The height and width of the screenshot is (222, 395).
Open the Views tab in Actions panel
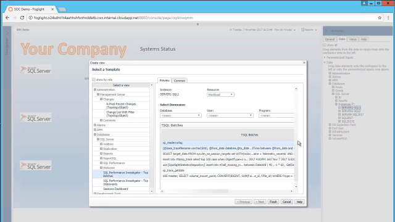pyautogui.click(x=352, y=39)
